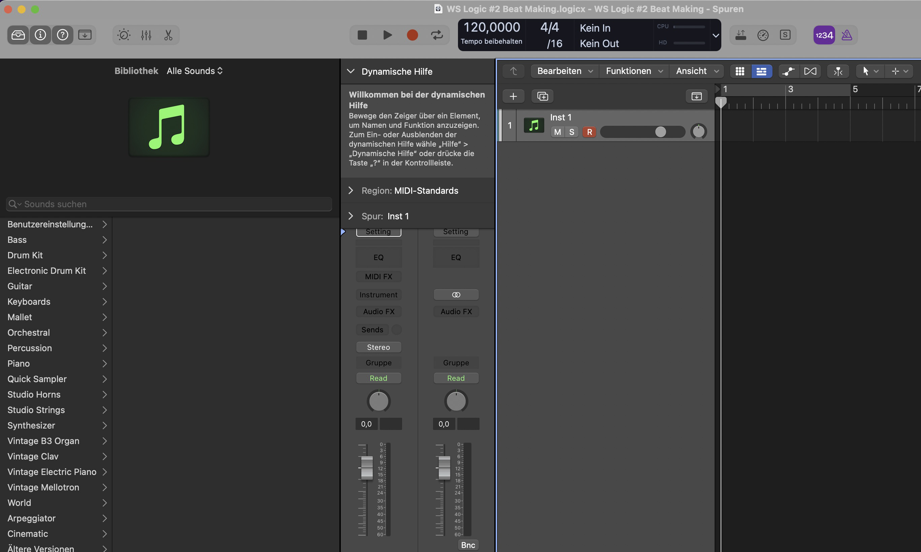Click the Bnc button at mixer bottom
921x552 pixels.
click(468, 545)
